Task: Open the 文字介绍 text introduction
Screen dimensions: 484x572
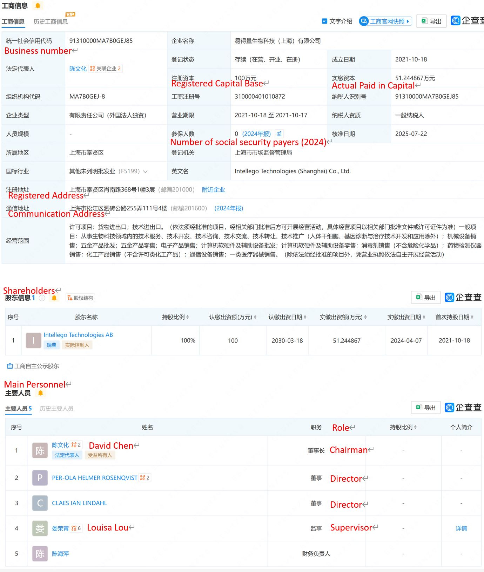Action: tap(337, 21)
